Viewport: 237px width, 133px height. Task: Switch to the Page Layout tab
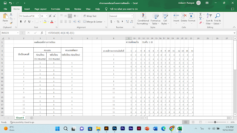point(40,9)
